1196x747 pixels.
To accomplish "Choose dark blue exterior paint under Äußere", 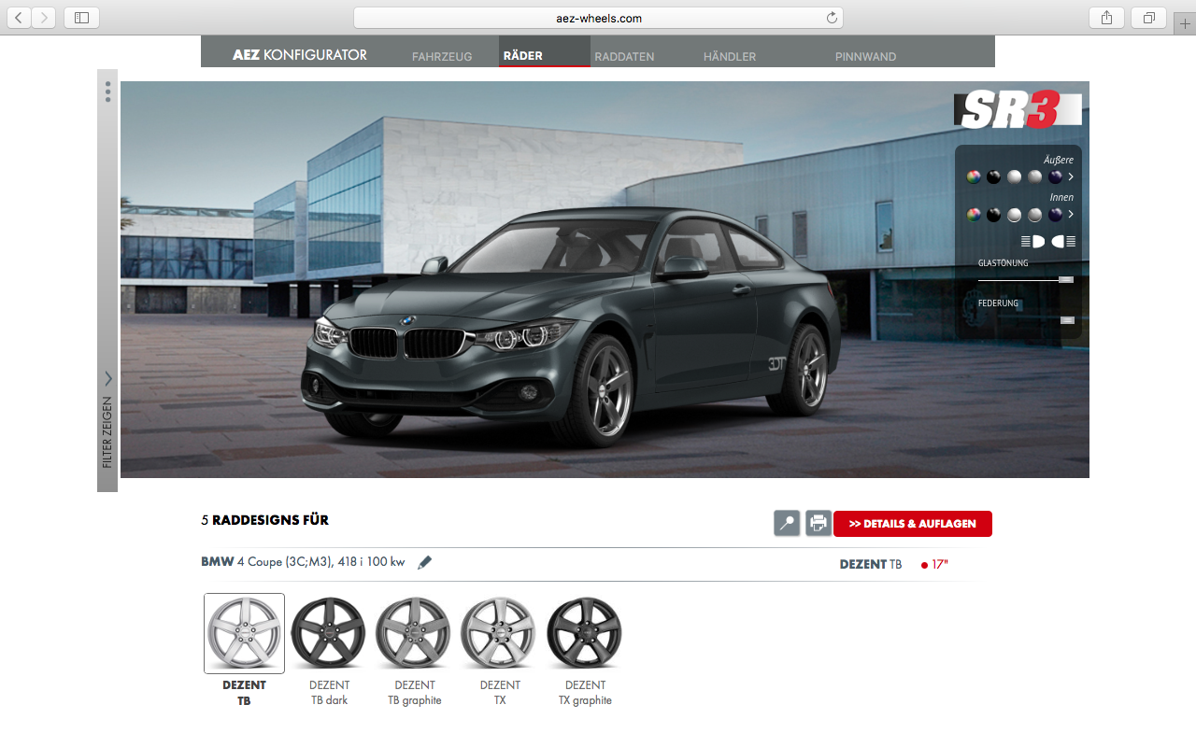I will (x=1056, y=176).
